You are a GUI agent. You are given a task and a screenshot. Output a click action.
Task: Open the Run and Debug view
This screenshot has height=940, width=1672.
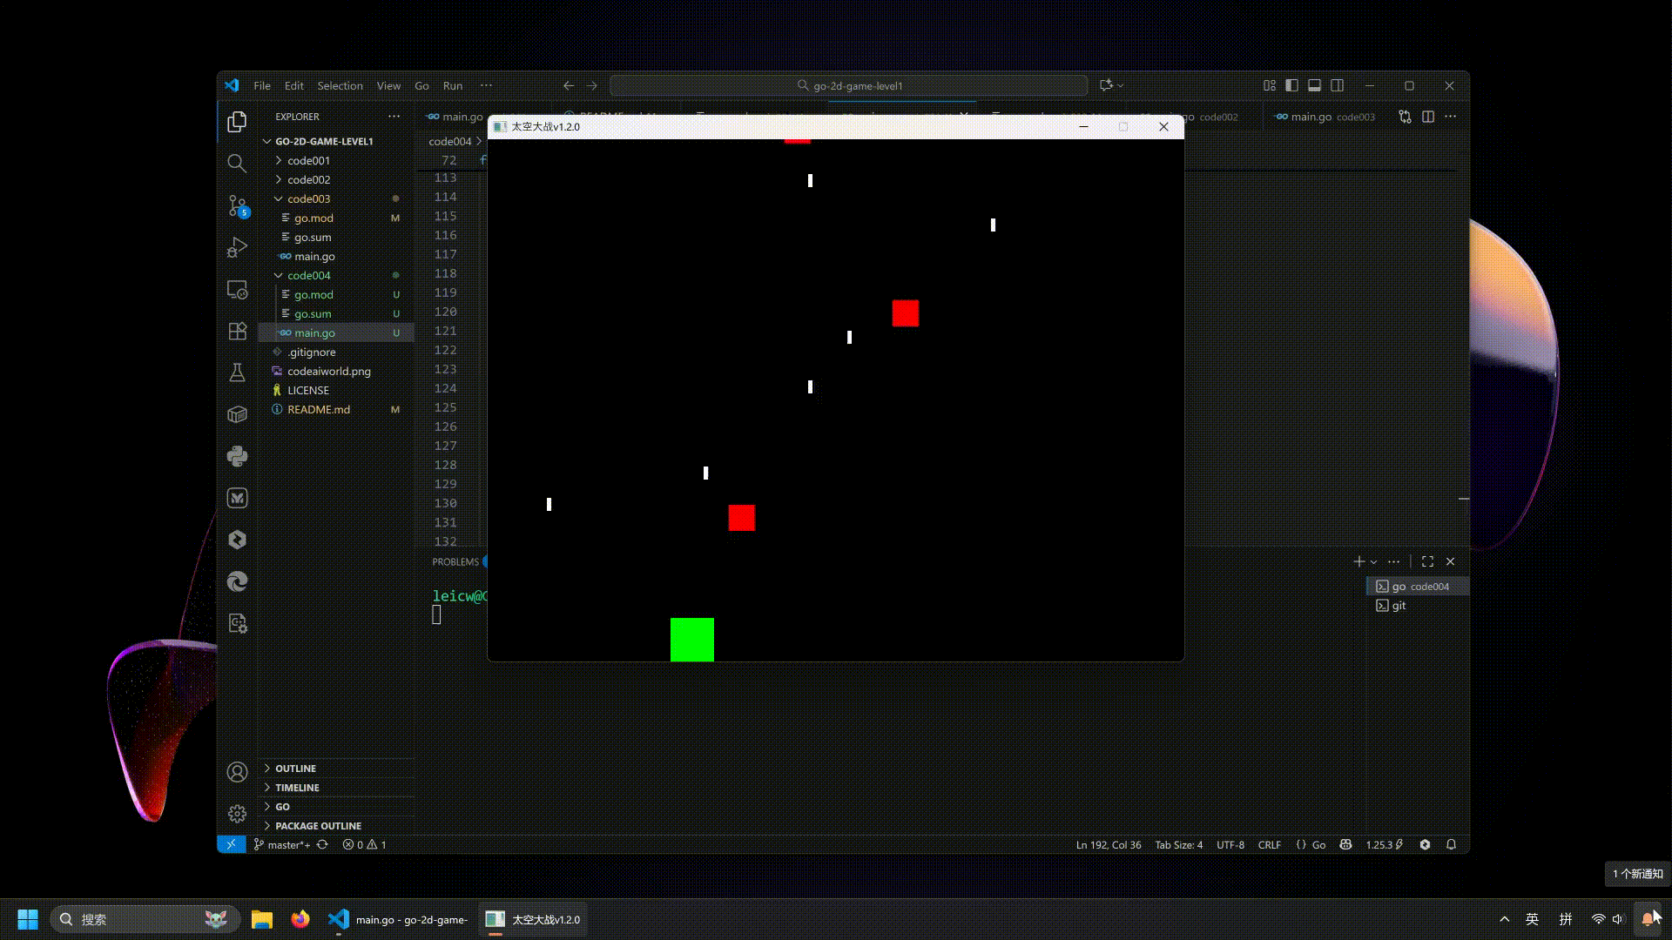(237, 247)
